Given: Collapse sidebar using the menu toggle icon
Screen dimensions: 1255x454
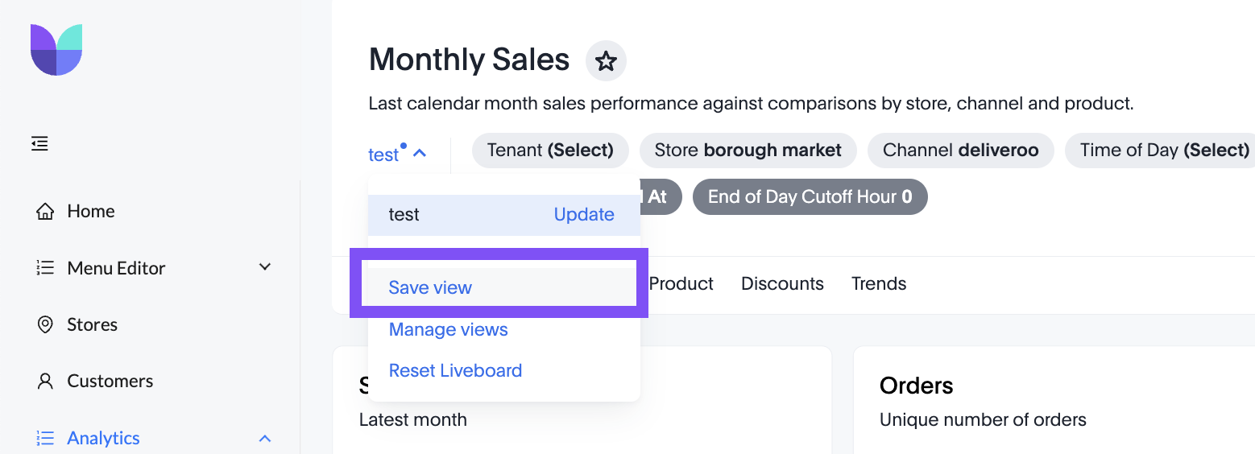Looking at the screenshot, I should click(x=39, y=144).
